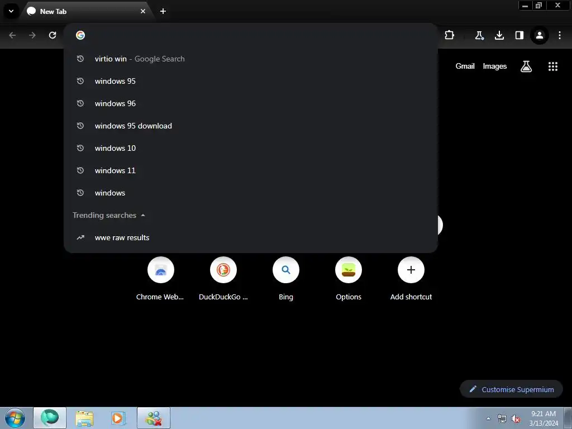Select the 'virtio win' search suggestion
The image size is (572, 429).
[x=251, y=59]
